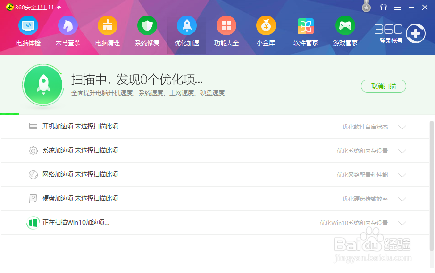Expand the 开机加速项 row chevron

pyautogui.click(x=402, y=127)
